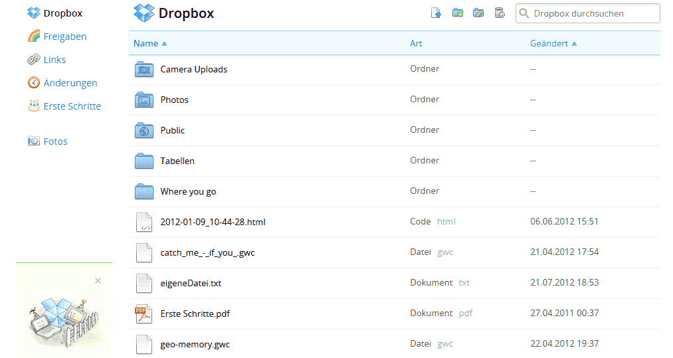
Task: Open the Camera Uploads folder name
Action: coord(193,69)
